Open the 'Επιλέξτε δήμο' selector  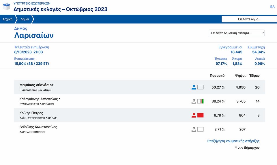coord(249,19)
